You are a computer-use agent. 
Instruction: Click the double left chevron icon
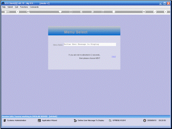pos(81,12)
